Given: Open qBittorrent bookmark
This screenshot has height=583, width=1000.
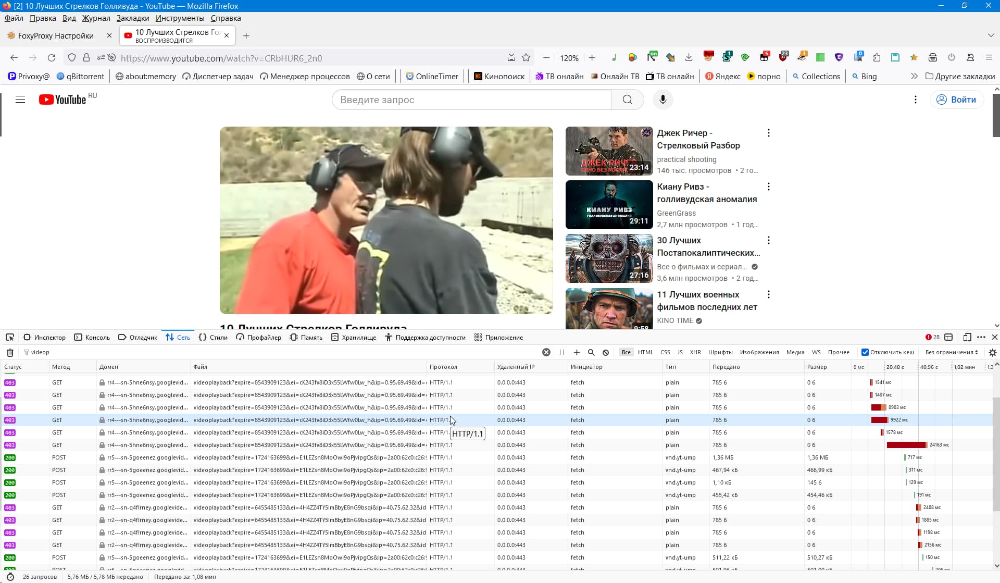Looking at the screenshot, I should pos(80,76).
